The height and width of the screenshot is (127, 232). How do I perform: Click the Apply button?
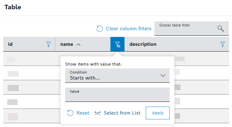pos(158,113)
